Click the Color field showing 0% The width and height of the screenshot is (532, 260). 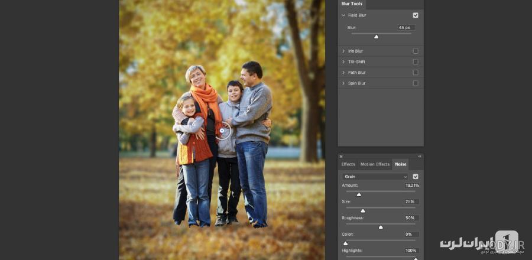411,234
